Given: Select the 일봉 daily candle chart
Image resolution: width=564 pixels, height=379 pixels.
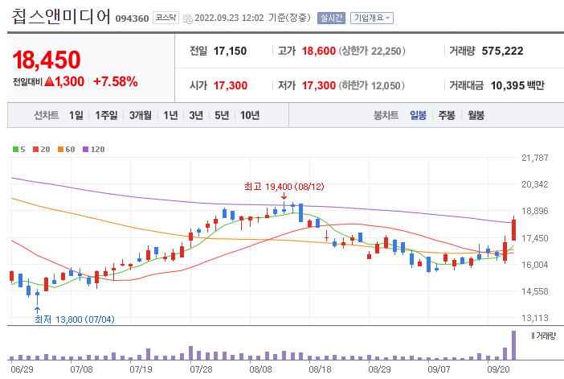Looking at the screenshot, I should tap(418, 115).
